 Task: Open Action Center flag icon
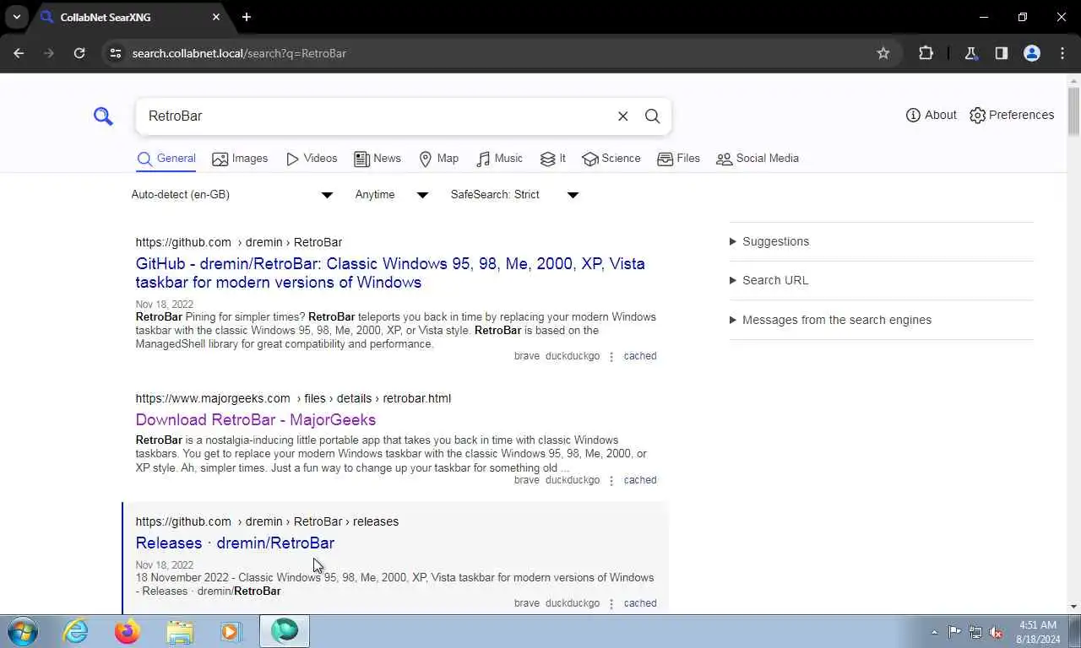(954, 632)
